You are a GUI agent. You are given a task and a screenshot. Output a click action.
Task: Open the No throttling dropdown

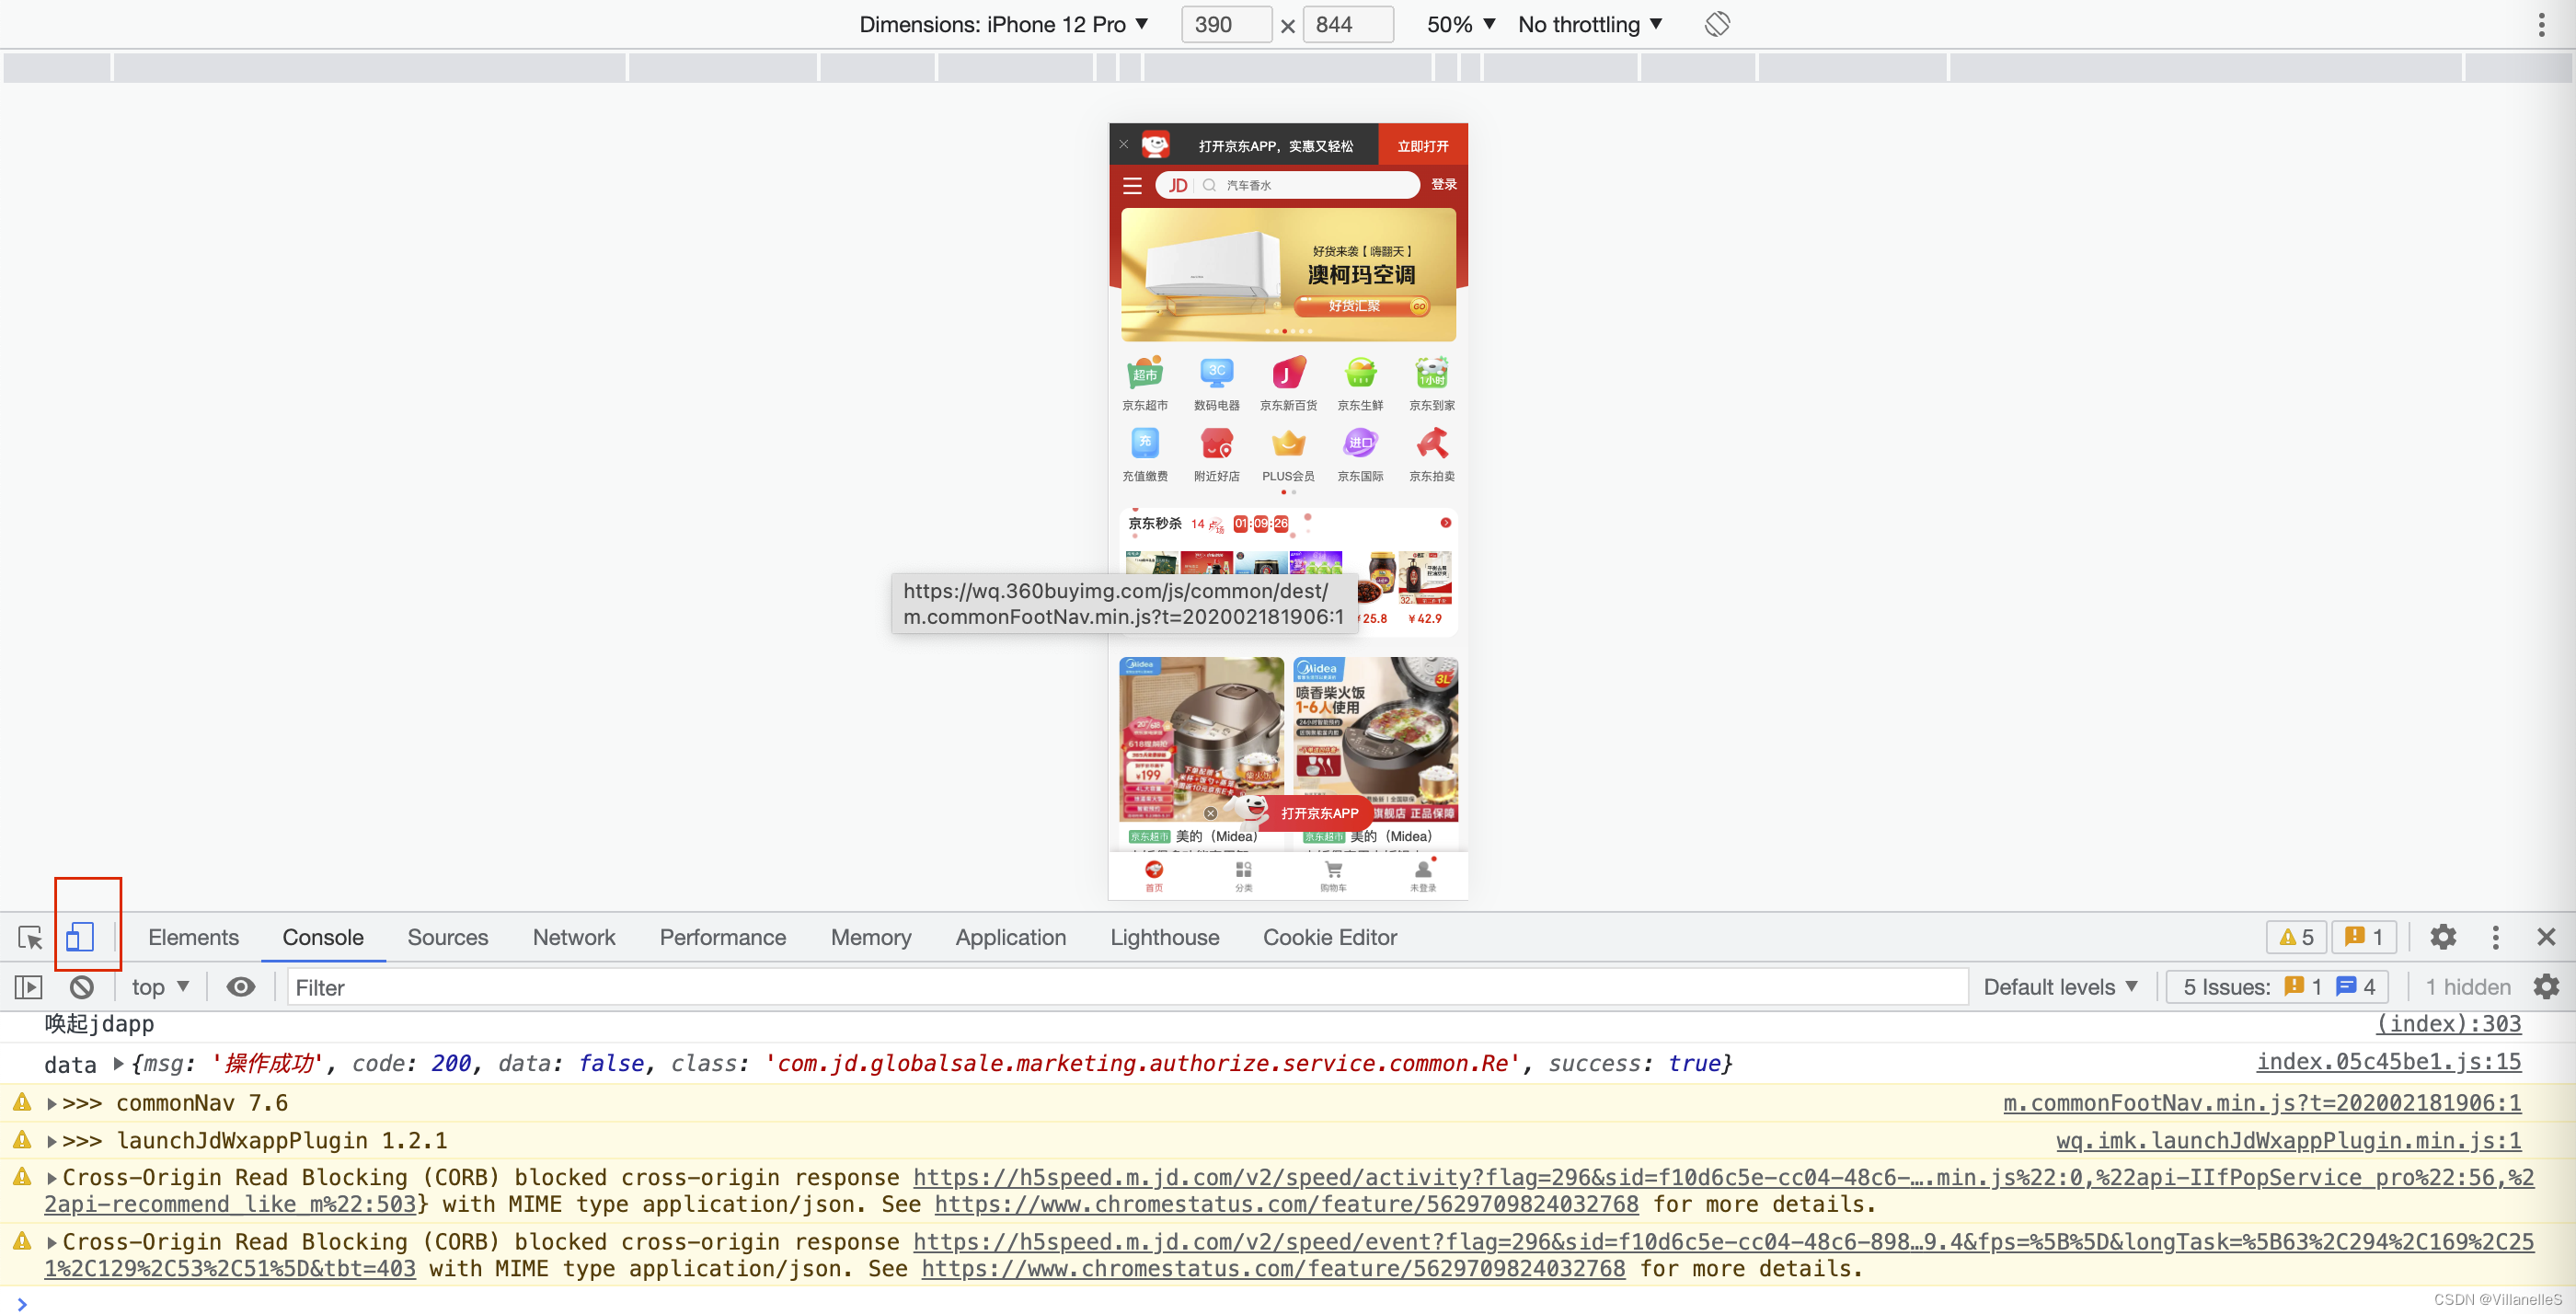[x=1590, y=24]
